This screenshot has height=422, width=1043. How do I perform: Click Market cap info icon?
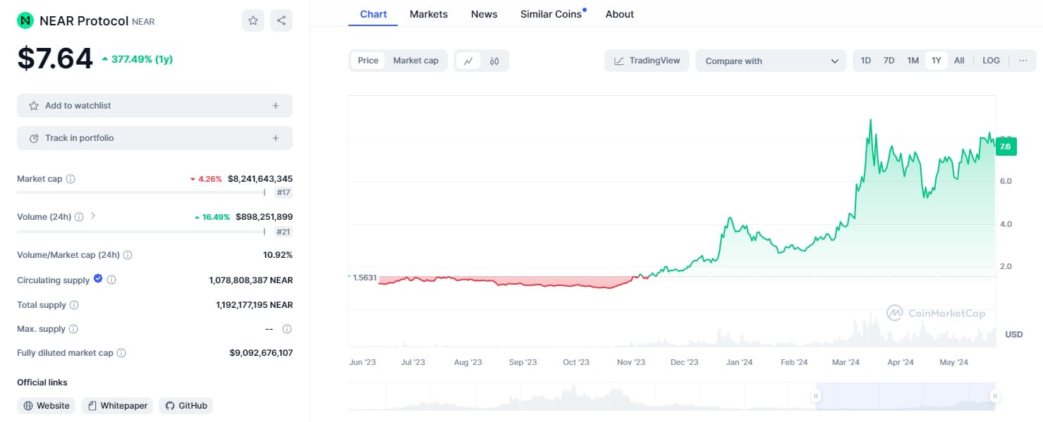point(71,179)
